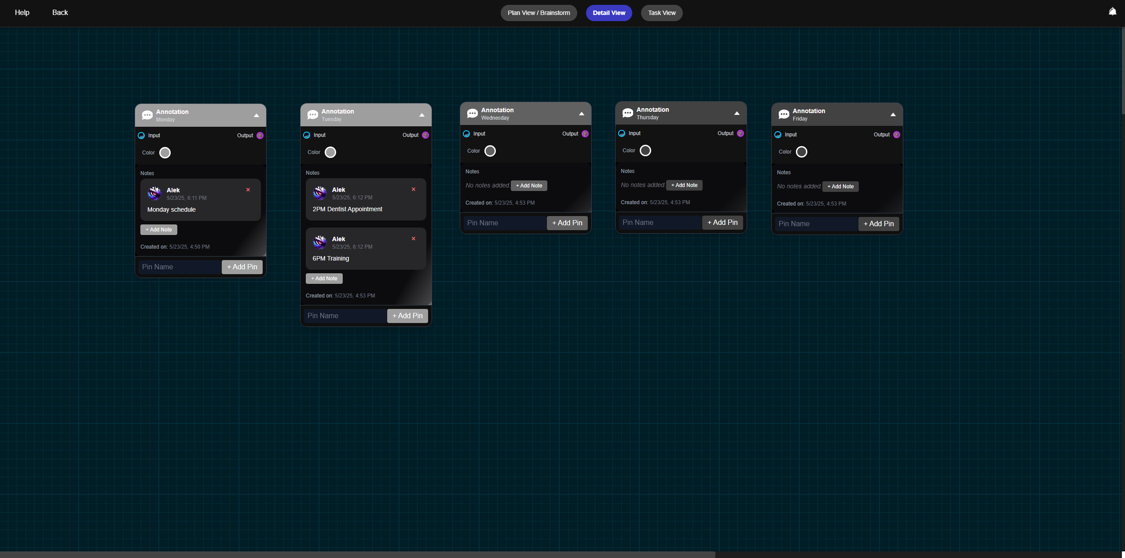
Task: Click the Monday annotation speech bubble icon
Action: [147, 115]
